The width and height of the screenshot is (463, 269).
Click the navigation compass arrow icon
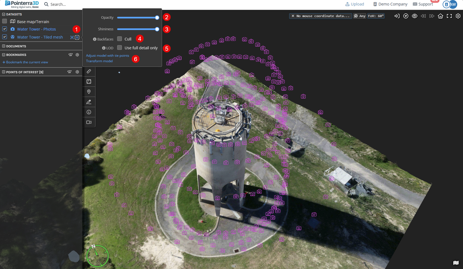406,16
